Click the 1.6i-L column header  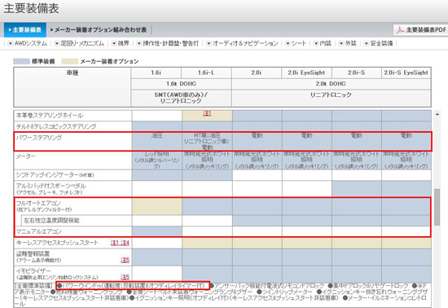[206, 73]
